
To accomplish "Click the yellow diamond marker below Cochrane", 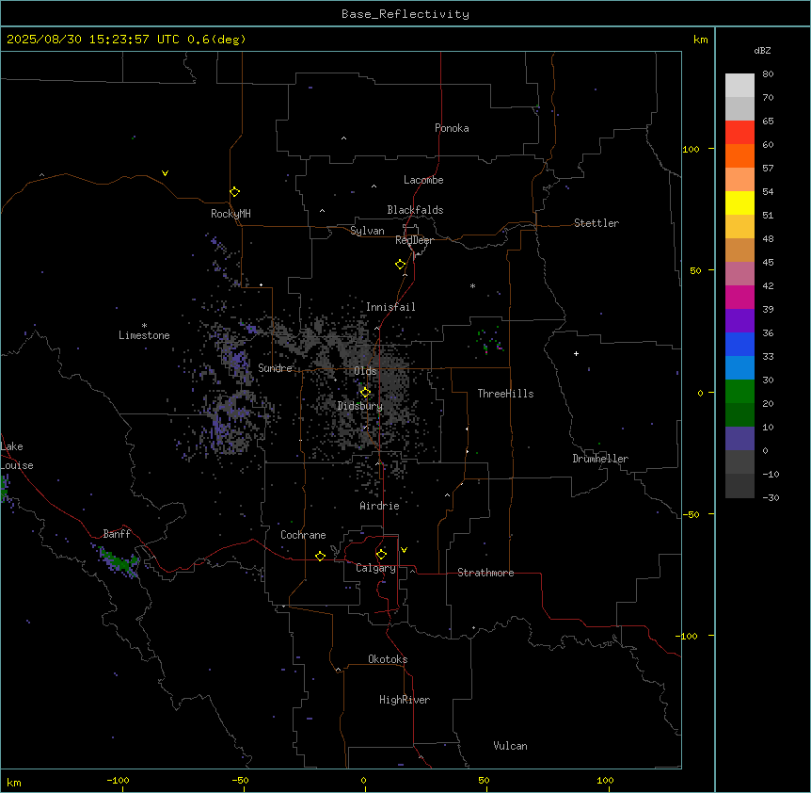I will click(320, 556).
